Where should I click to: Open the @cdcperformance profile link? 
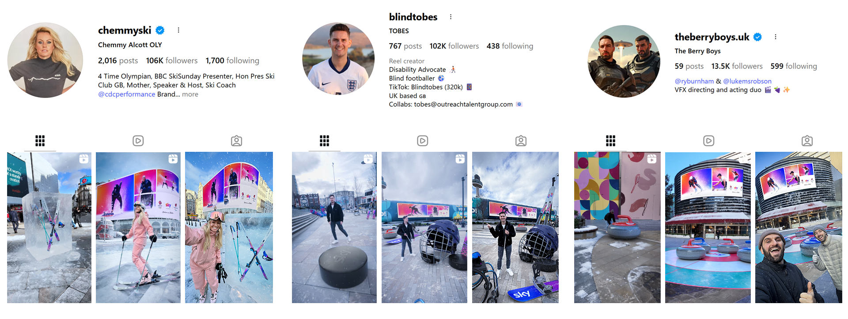point(127,94)
